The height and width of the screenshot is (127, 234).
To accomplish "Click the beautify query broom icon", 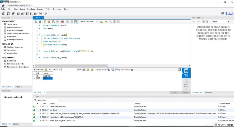I will pyautogui.click(x=106, y=22).
